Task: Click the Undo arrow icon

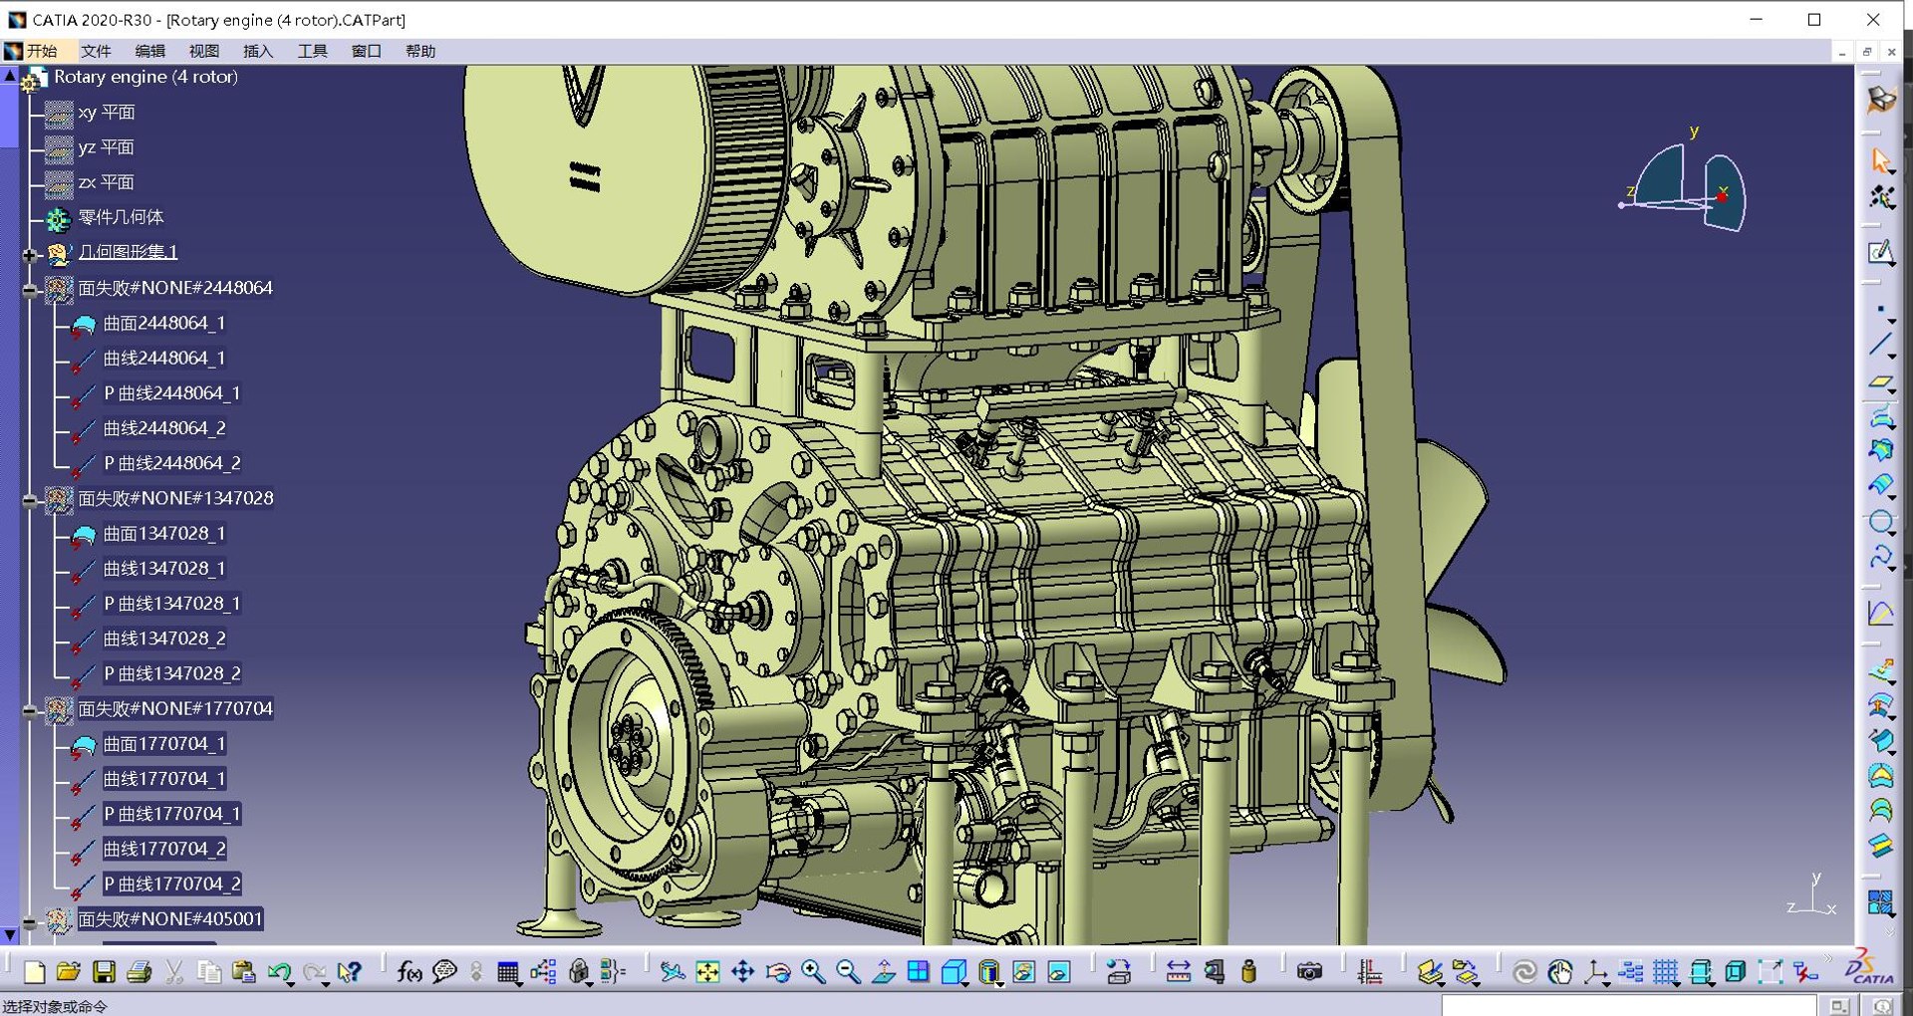Action: (x=278, y=972)
